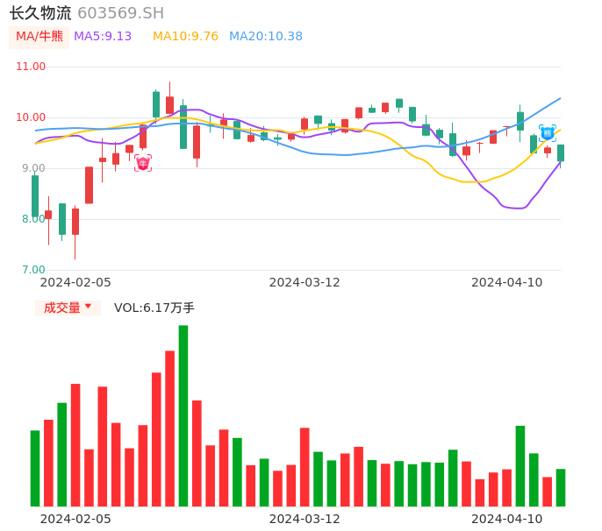The width and height of the screenshot is (602, 531).
Task: Toggle the MA/牛熊 indicator button
Action: pos(39,37)
